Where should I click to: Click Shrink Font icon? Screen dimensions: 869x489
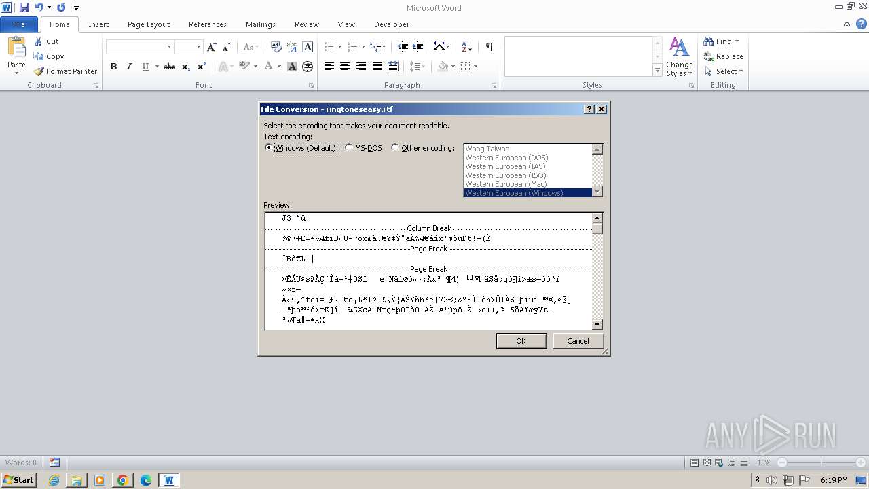(227, 47)
